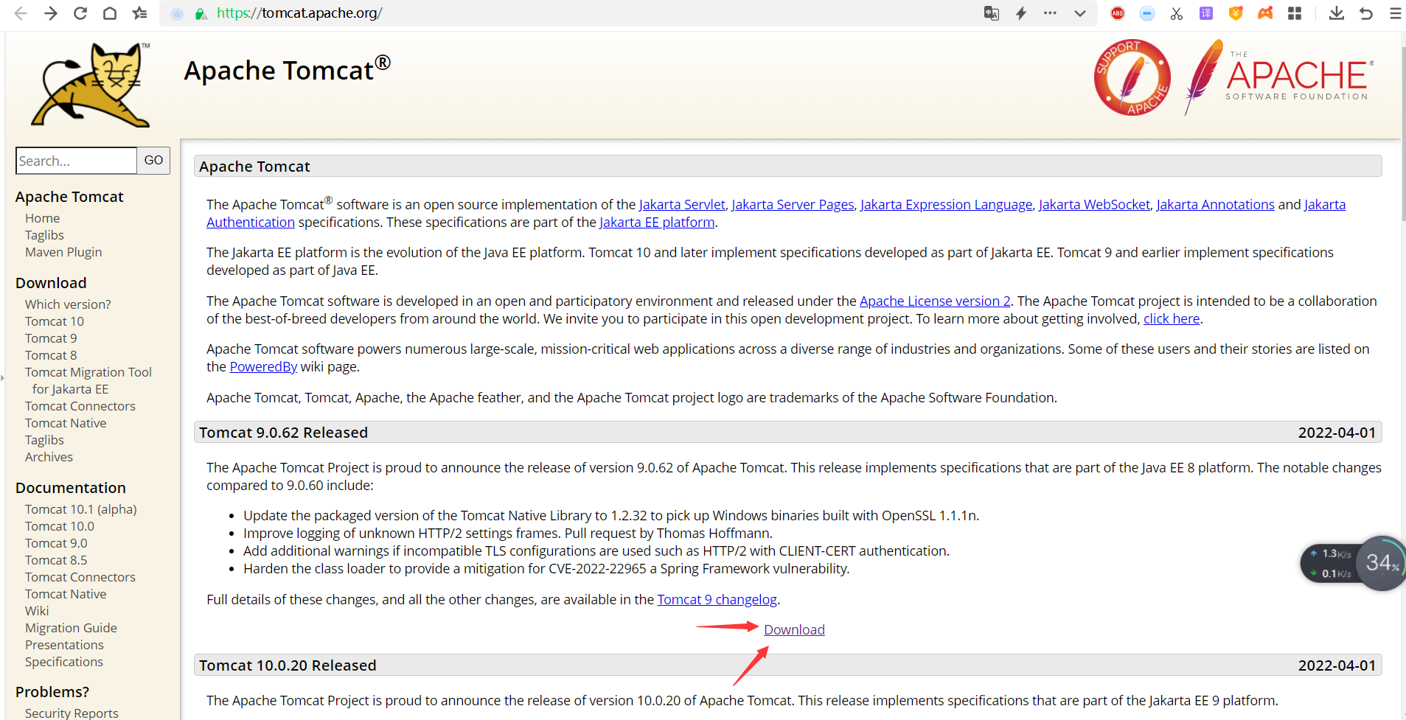Open Tomcat Native under the Download heading
The image size is (1406, 720).
pos(66,423)
